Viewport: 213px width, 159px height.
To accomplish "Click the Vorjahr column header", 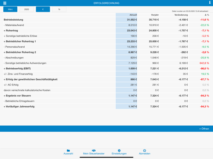I will tap(155, 15).
